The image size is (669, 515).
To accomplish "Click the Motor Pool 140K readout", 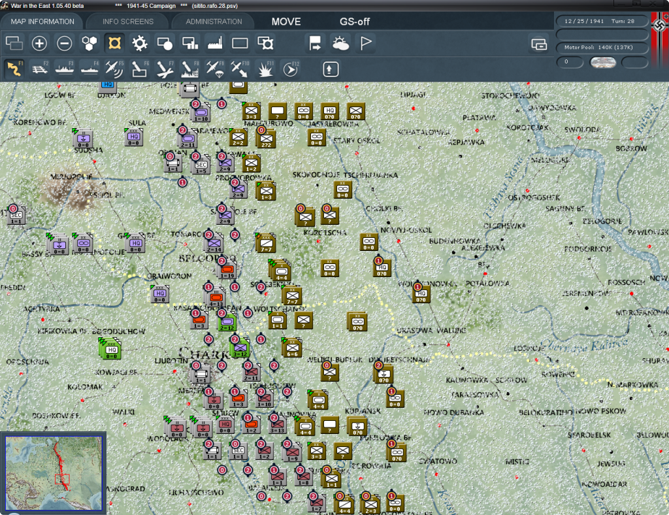I will pyautogui.click(x=602, y=47).
